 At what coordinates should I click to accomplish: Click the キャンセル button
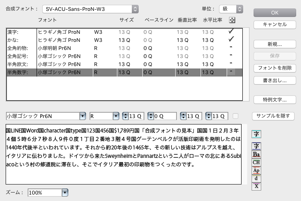pyautogui.click(x=275, y=25)
